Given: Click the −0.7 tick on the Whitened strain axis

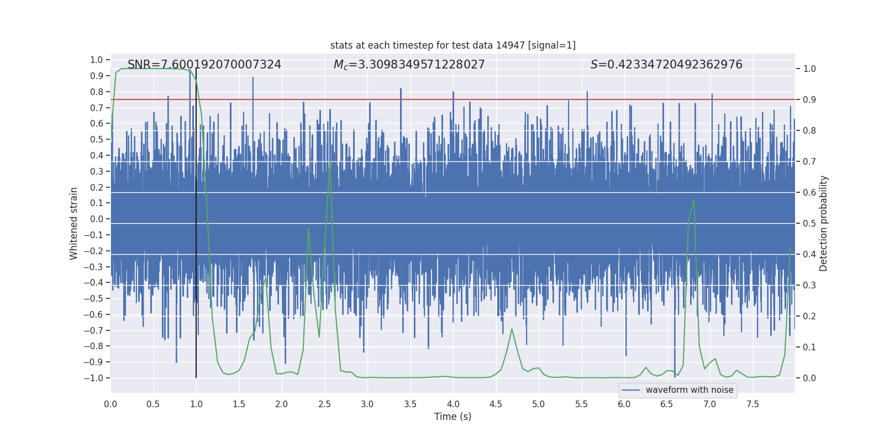Looking at the screenshot, I should point(93,330).
